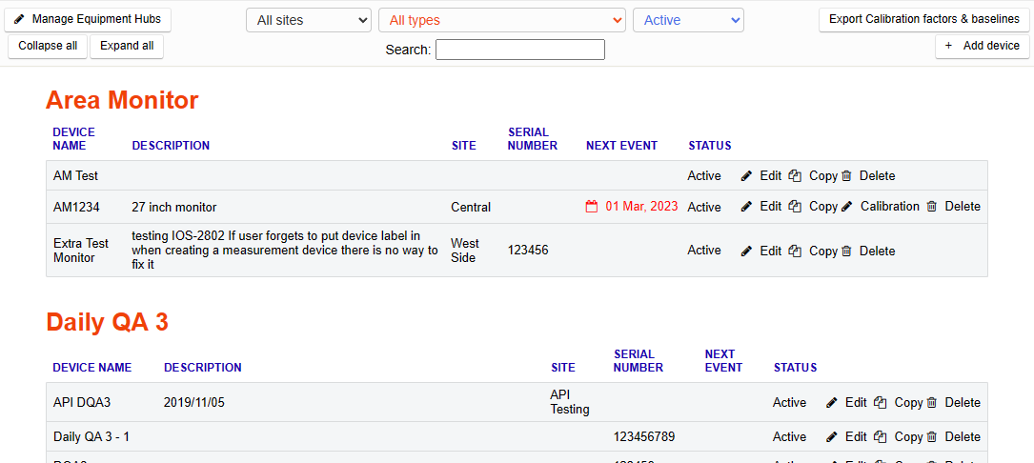The height and width of the screenshot is (463, 1034).
Task: Click the Area Monitor section heading
Action: pyautogui.click(x=122, y=100)
